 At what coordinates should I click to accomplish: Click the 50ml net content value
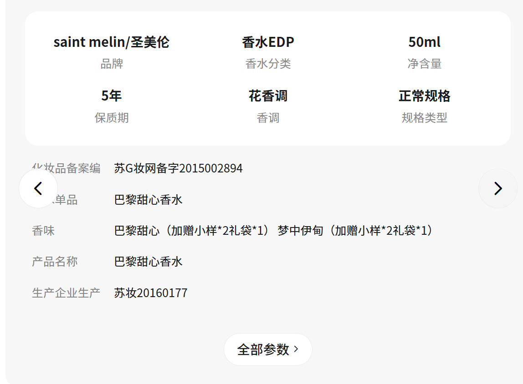tap(424, 42)
